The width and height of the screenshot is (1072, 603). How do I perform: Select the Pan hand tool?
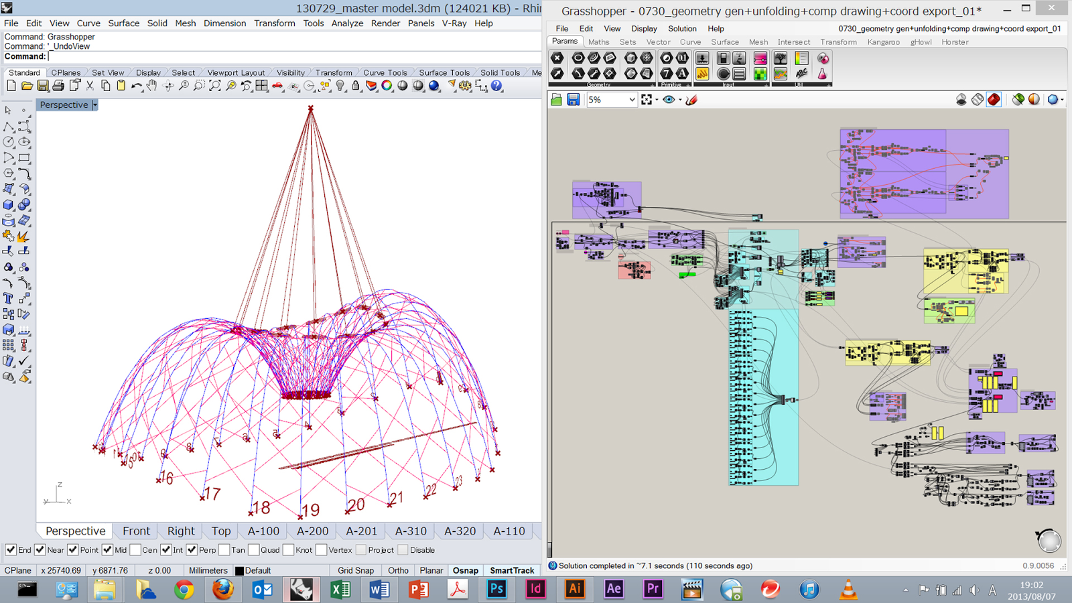(152, 86)
